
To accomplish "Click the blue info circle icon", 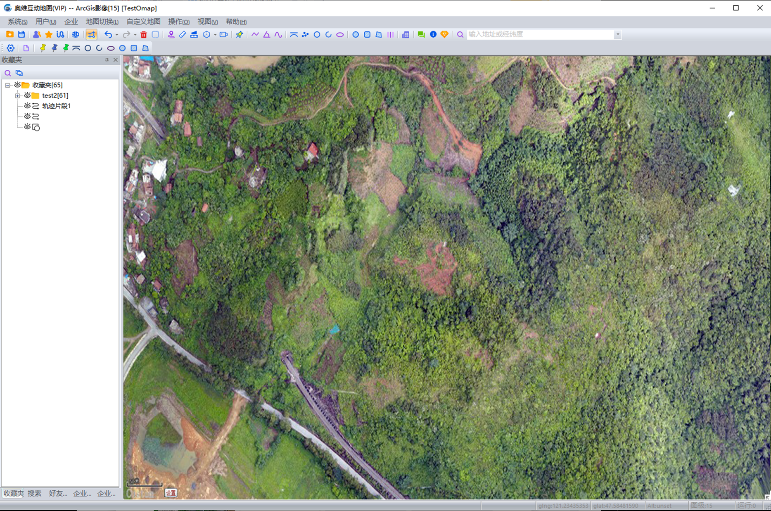I will click(x=433, y=35).
